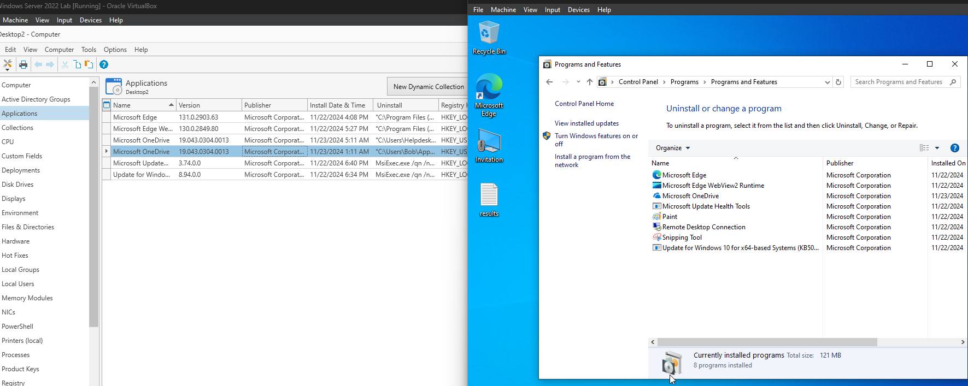The height and width of the screenshot is (386, 968).
Task: Click the change view icon in Programs list
Action: (924, 148)
